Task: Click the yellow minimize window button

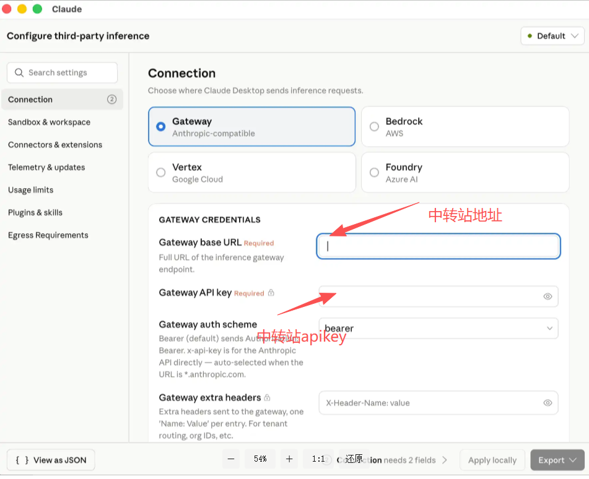Action: click(x=22, y=9)
